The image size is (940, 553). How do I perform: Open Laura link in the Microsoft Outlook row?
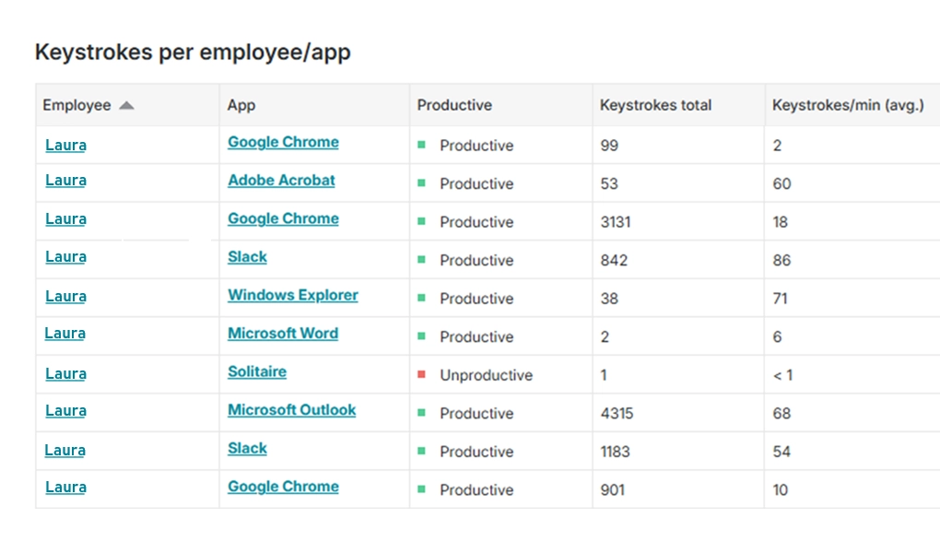click(x=66, y=411)
